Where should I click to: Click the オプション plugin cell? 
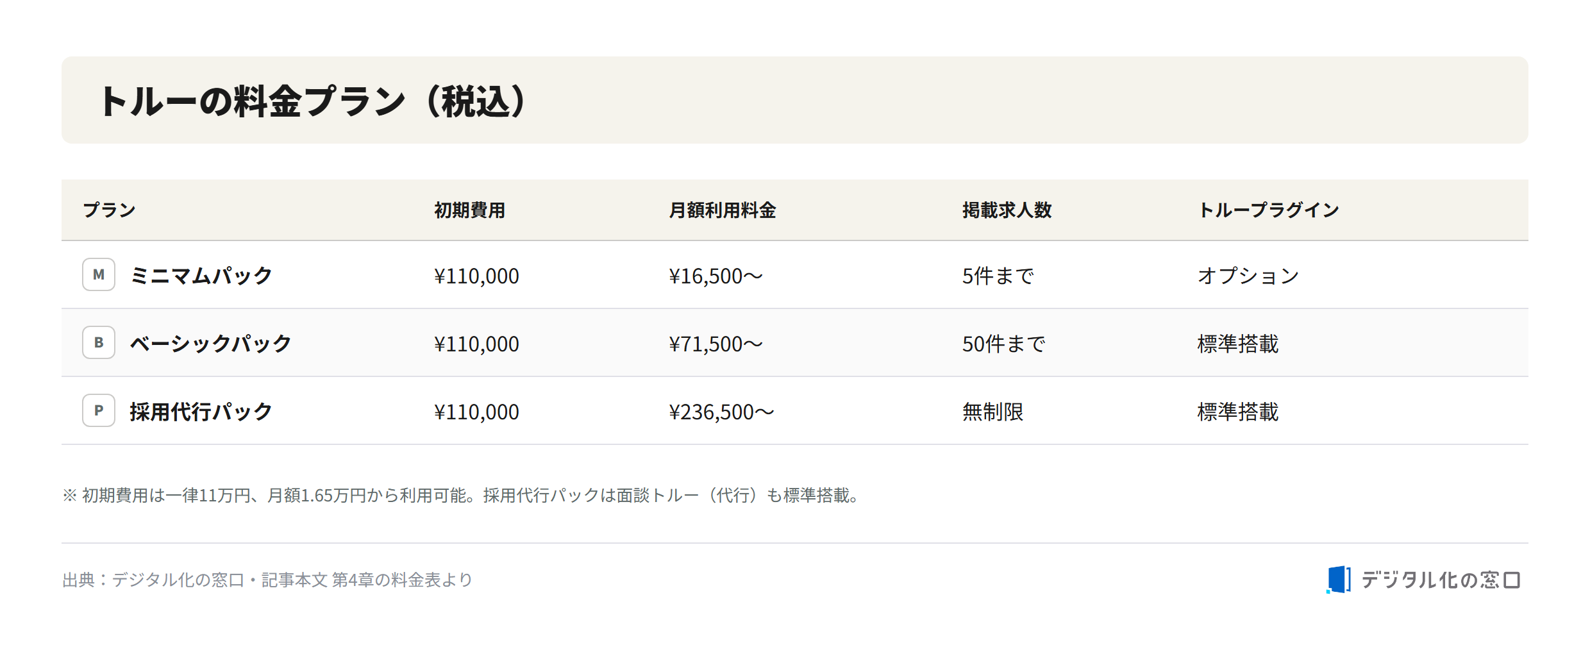pyautogui.click(x=1248, y=276)
